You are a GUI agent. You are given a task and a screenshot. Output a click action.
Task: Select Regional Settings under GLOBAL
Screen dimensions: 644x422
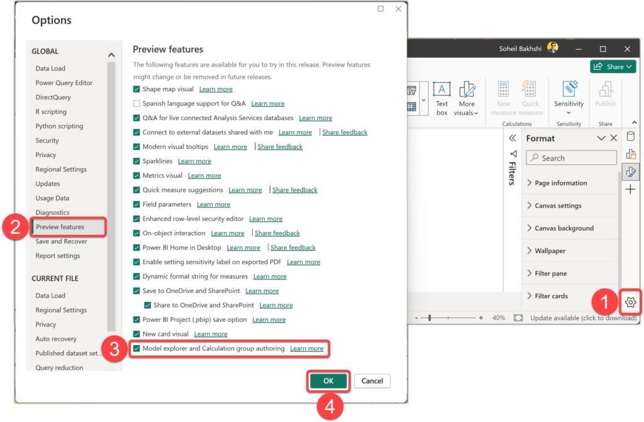click(x=61, y=169)
